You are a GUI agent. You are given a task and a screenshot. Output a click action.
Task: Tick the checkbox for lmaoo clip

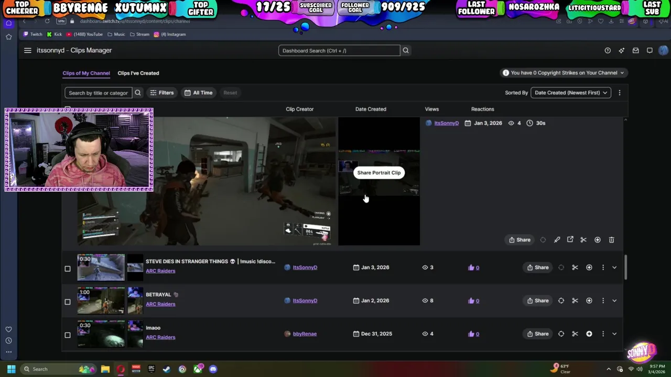67,335
